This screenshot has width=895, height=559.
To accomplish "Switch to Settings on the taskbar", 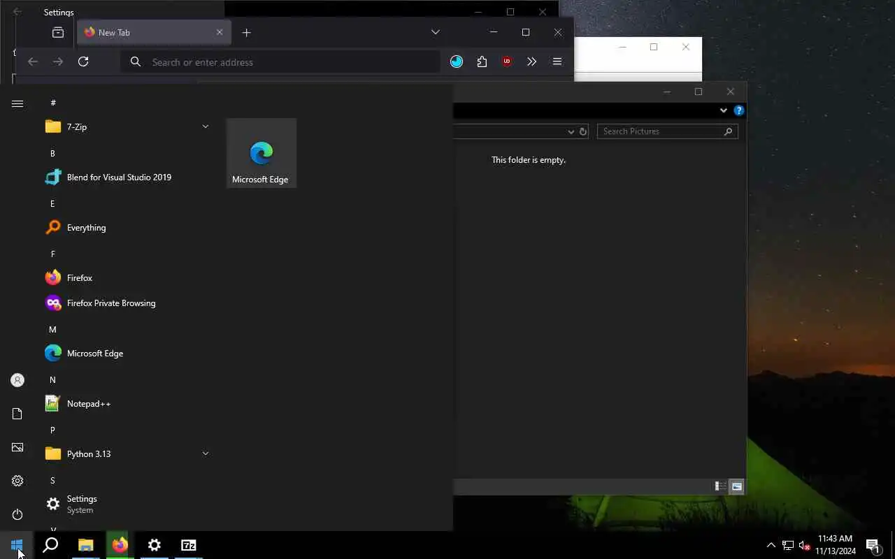I will [x=155, y=545].
